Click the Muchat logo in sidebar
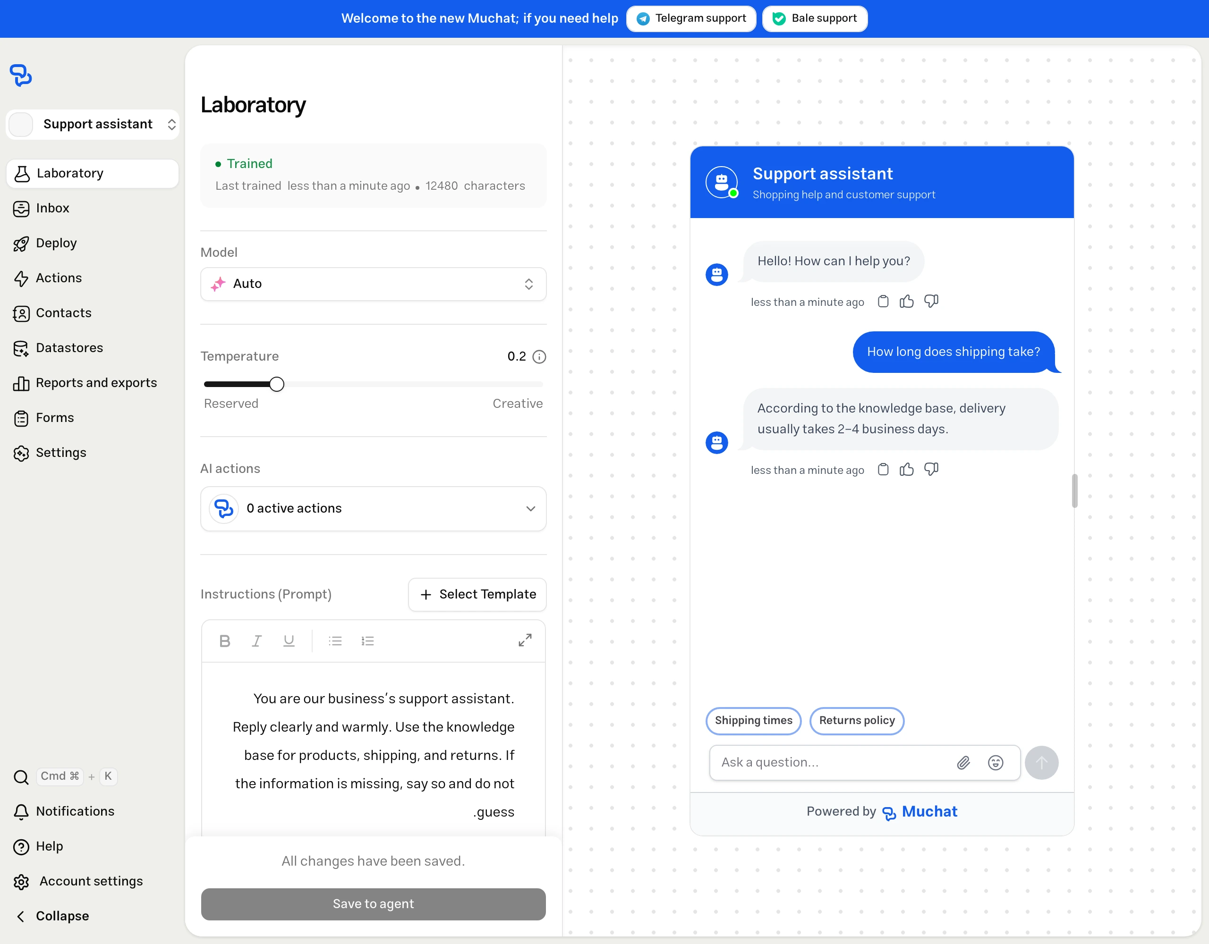Image resolution: width=1209 pixels, height=944 pixels. (x=21, y=75)
